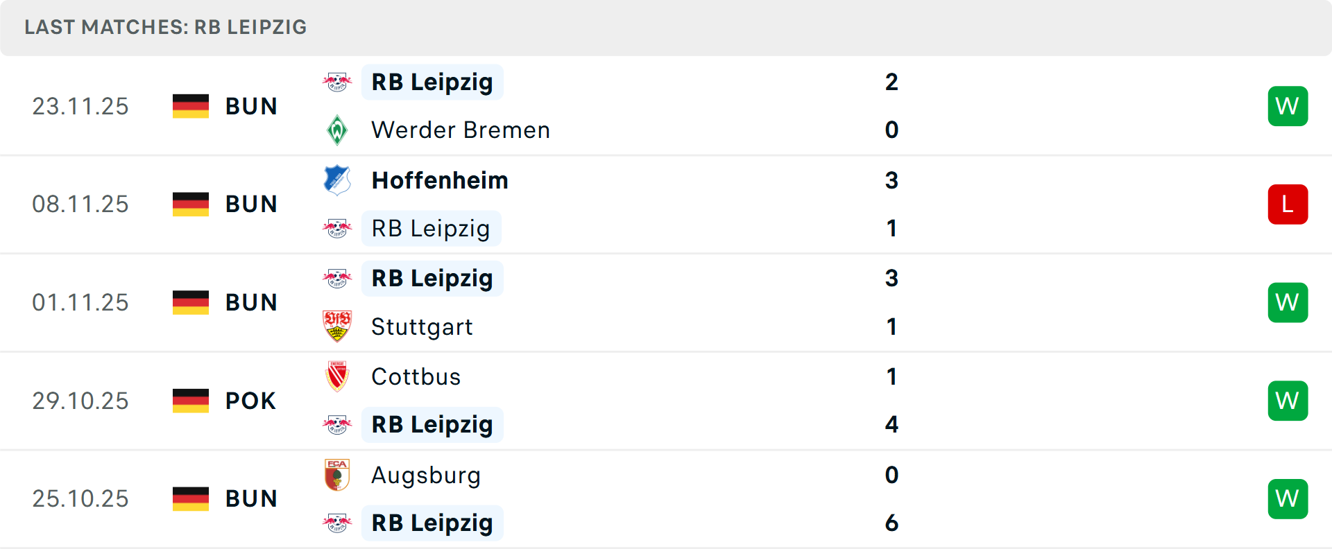Open the Stuttgart team link

pos(422,326)
